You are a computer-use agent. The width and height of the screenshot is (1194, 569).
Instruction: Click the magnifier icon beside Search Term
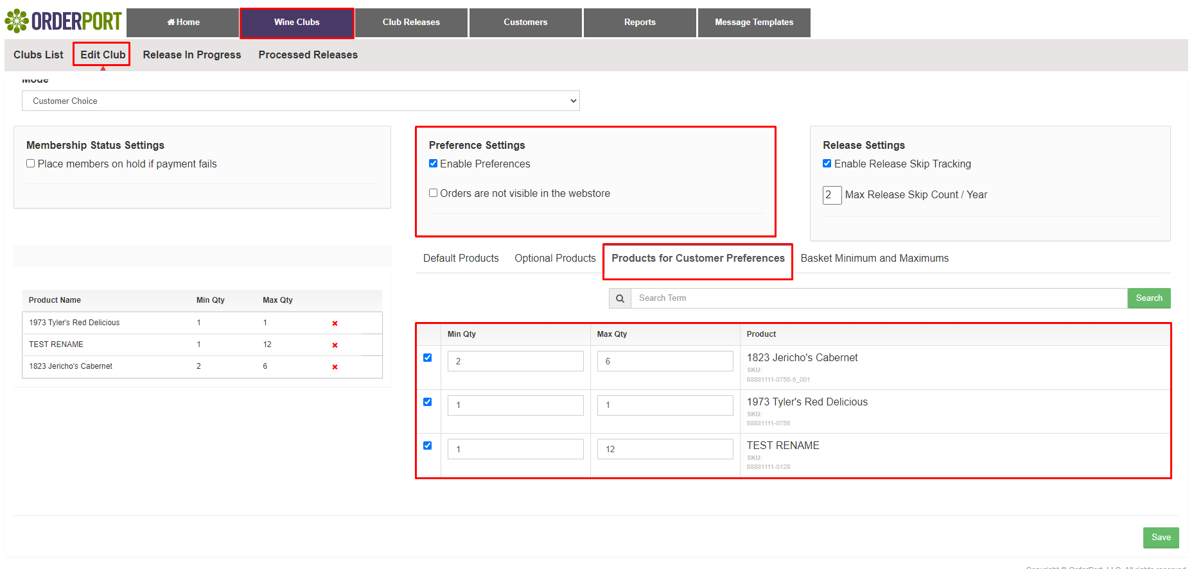pyautogui.click(x=620, y=298)
